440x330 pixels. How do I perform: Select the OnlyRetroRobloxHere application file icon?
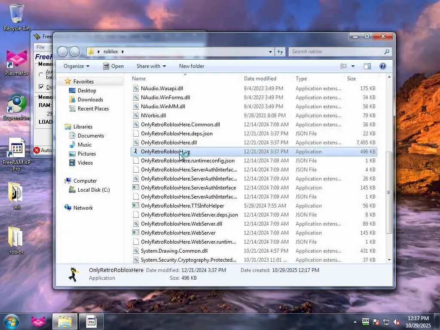(x=136, y=152)
